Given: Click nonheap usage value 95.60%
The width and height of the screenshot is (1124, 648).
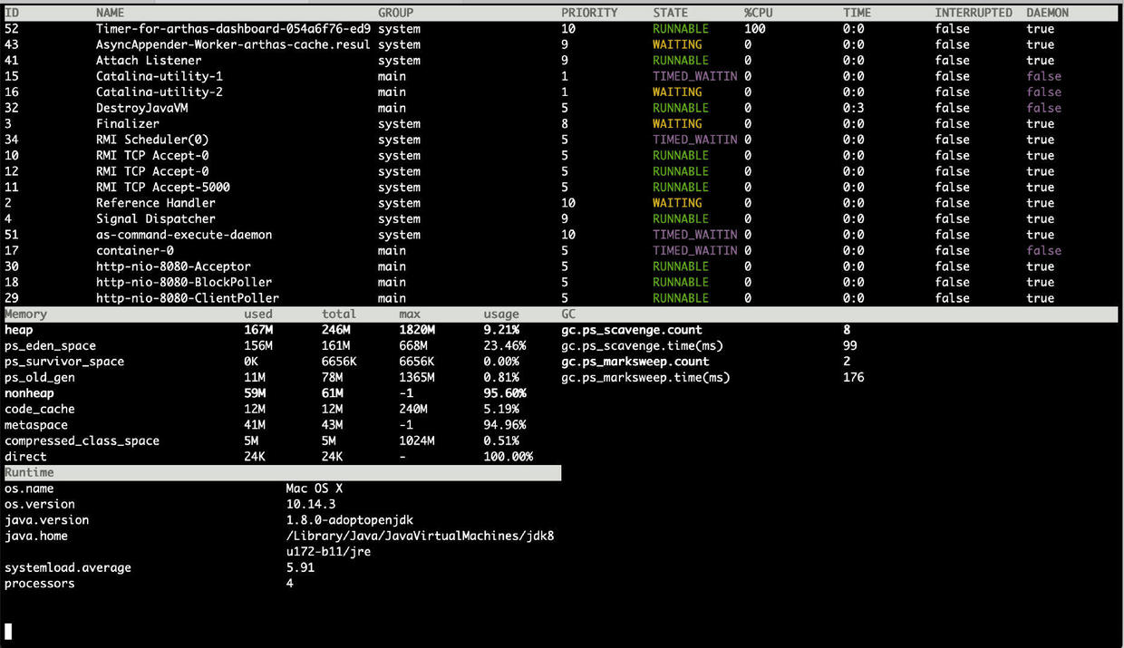Looking at the screenshot, I should point(505,393).
